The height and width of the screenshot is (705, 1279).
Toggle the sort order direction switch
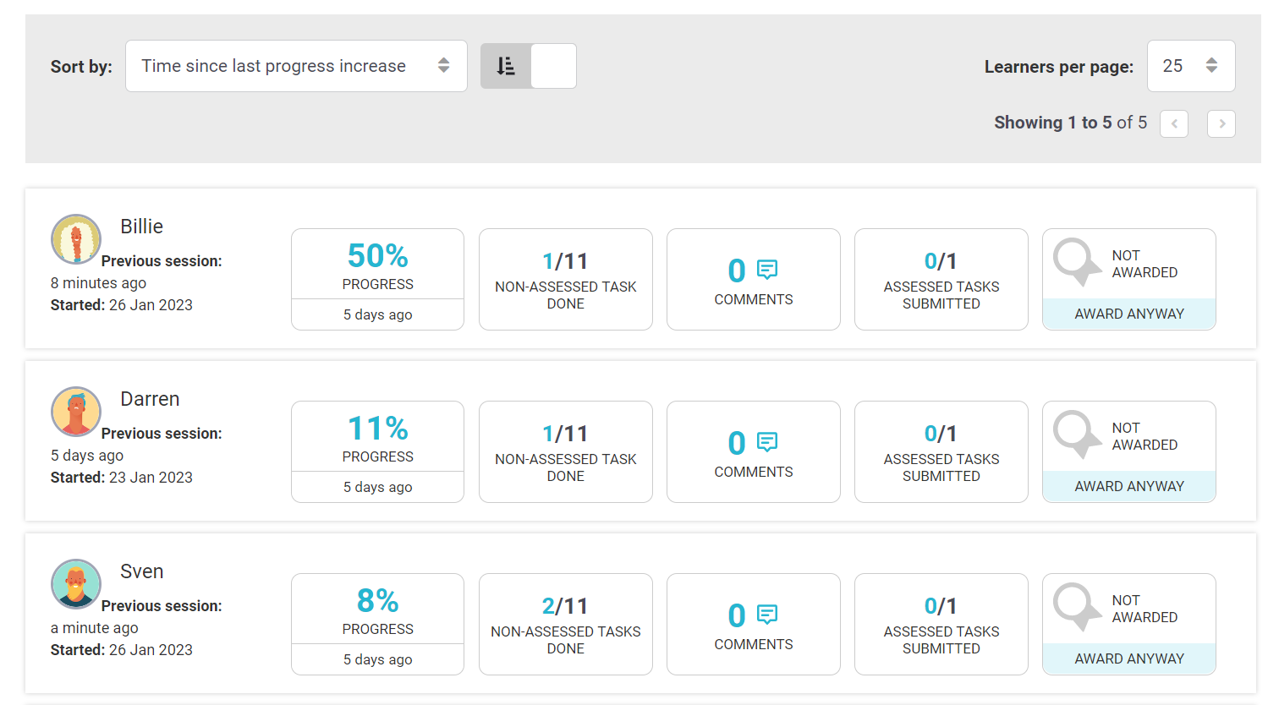pyautogui.click(x=529, y=66)
